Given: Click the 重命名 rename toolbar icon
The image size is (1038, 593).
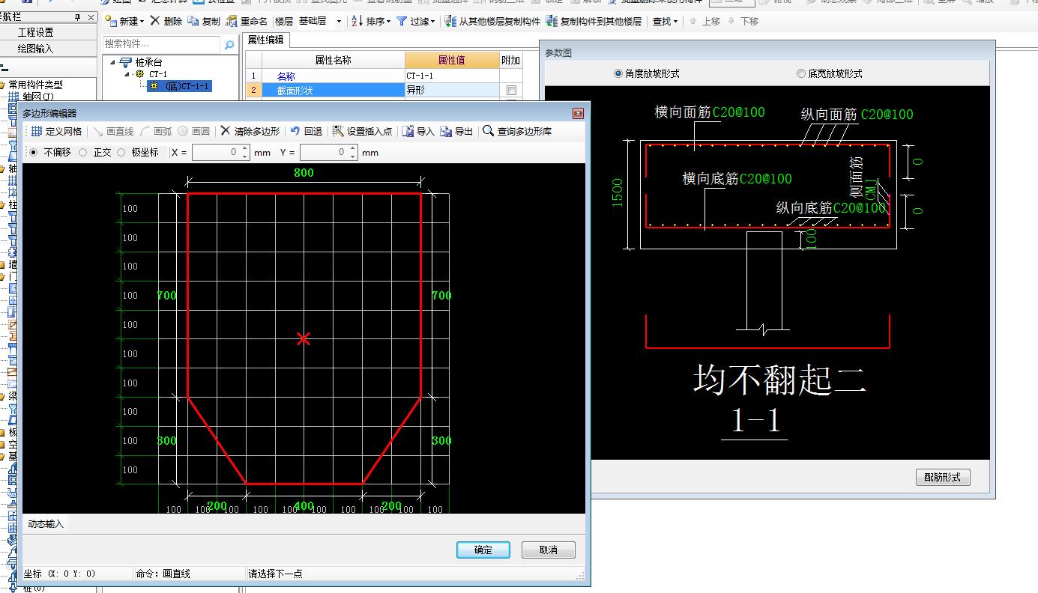Looking at the screenshot, I should point(232,21).
